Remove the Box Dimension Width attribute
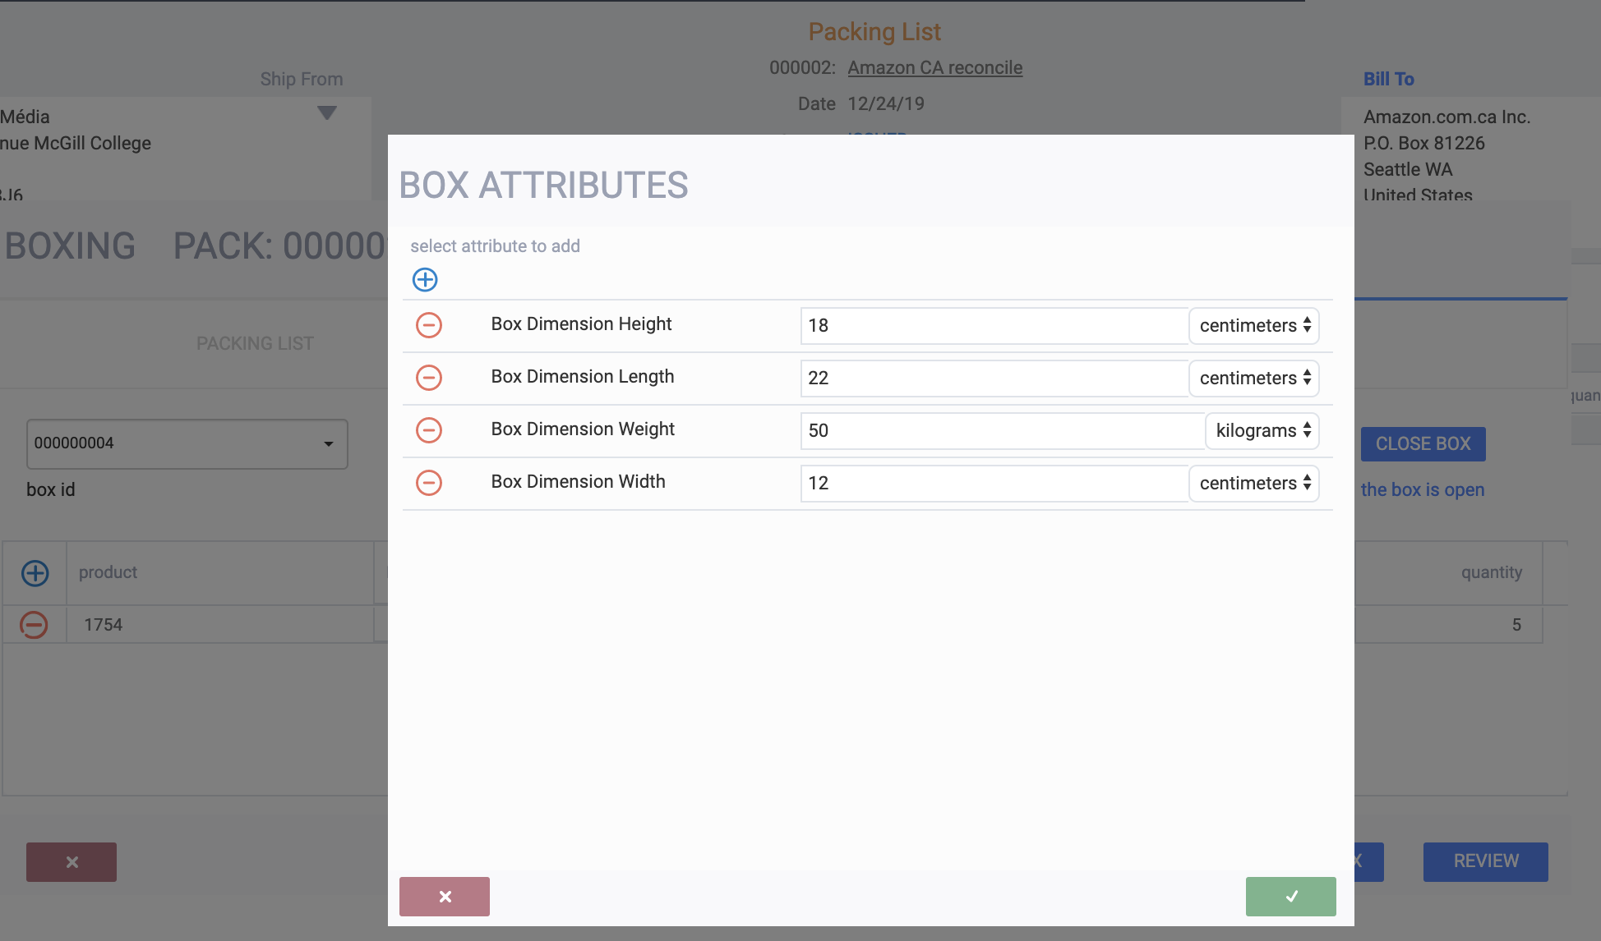Viewport: 1601px width, 941px height. 429,483
